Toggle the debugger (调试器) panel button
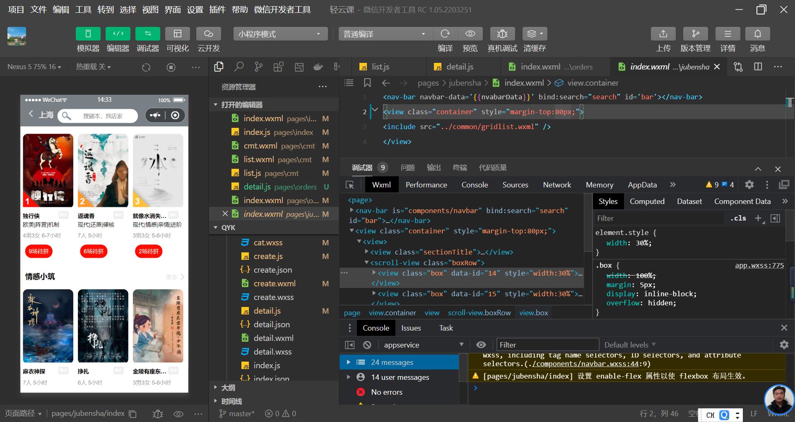795x422 pixels. pyautogui.click(x=148, y=34)
